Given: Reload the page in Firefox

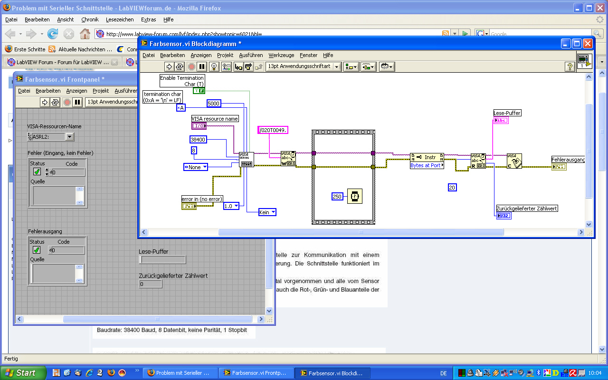Looking at the screenshot, I should coord(53,34).
